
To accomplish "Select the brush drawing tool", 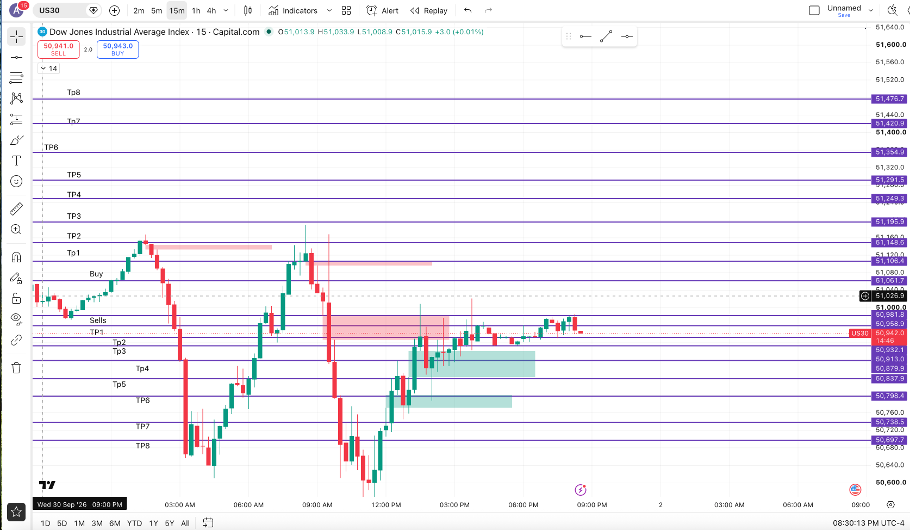I will (16, 140).
